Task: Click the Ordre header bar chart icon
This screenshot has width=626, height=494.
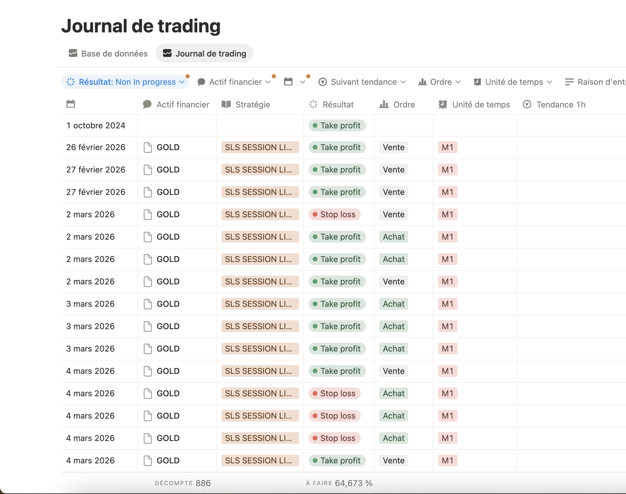Action: pyautogui.click(x=384, y=104)
